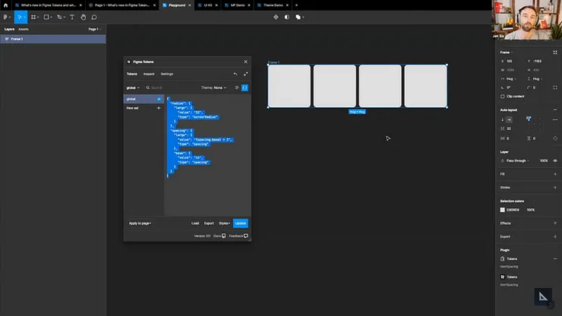Click the D9D9D9 selection color swatch
The width and height of the screenshot is (562, 316).
click(x=503, y=210)
